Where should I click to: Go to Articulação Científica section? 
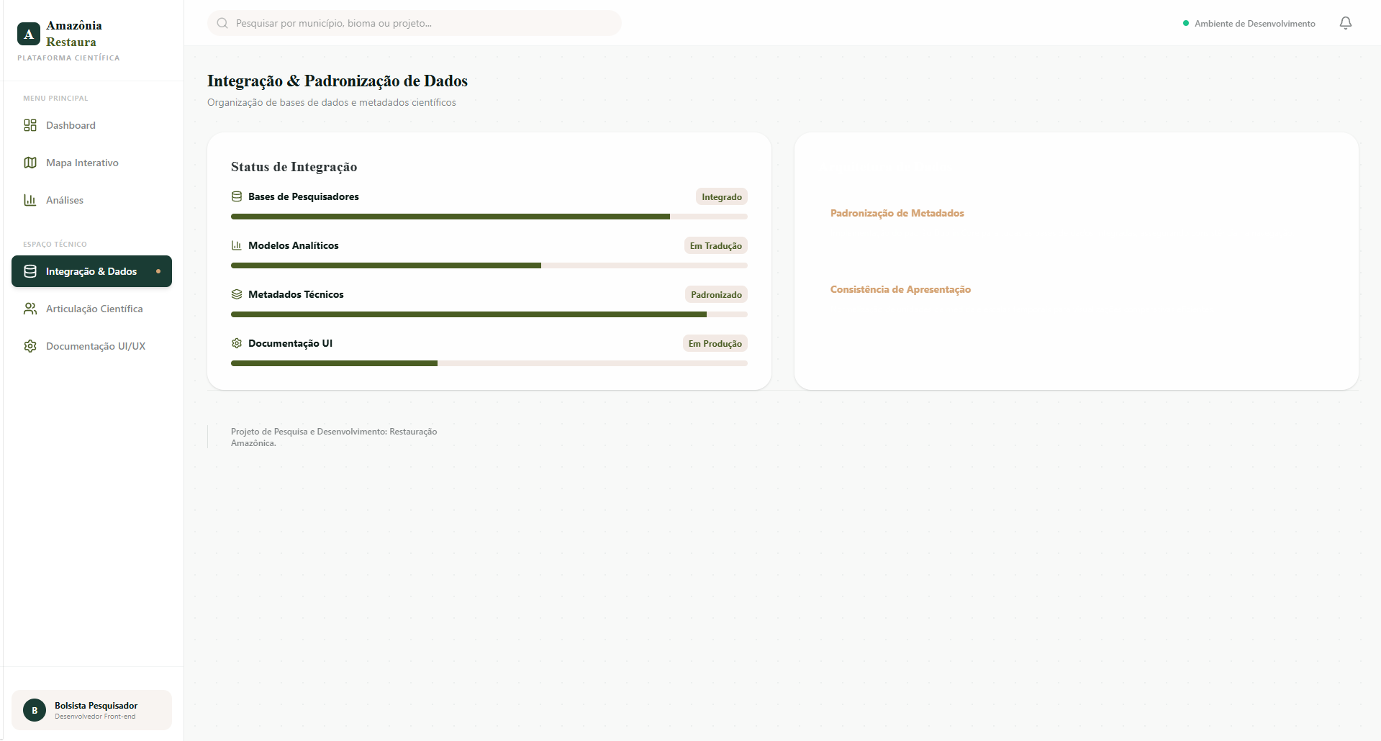pyautogui.click(x=94, y=309)
